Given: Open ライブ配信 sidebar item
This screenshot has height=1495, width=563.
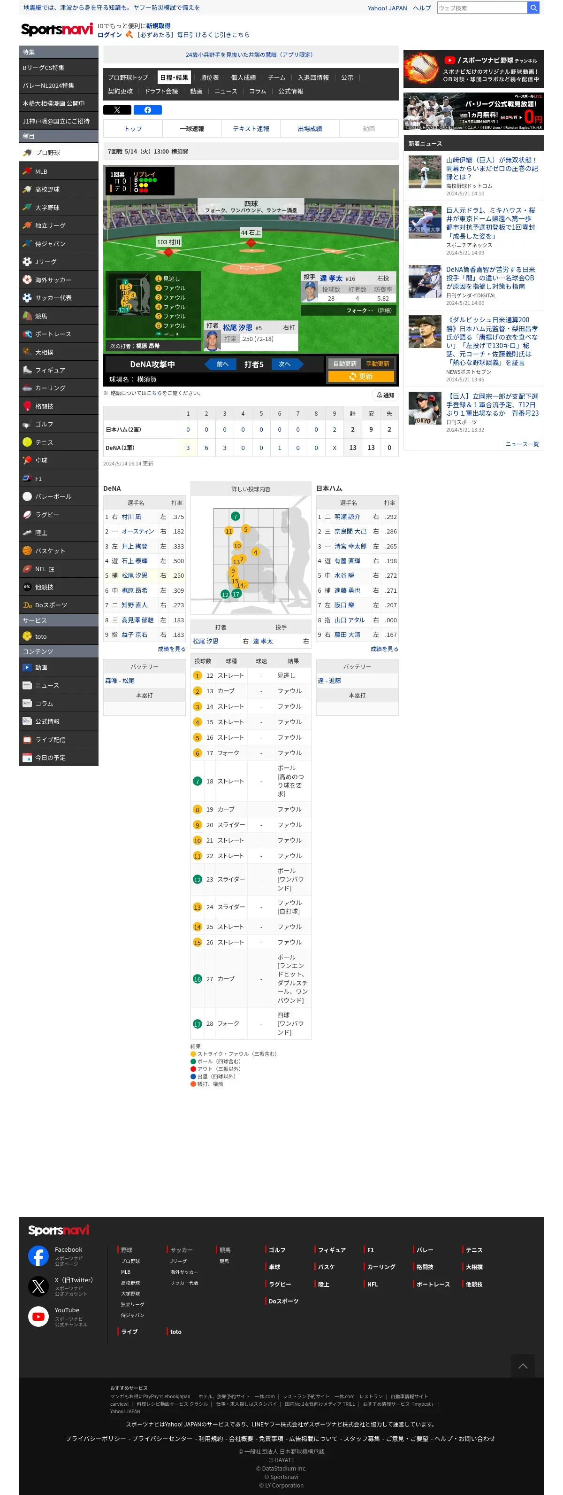Looking at the screenshot, I should 59,739.
